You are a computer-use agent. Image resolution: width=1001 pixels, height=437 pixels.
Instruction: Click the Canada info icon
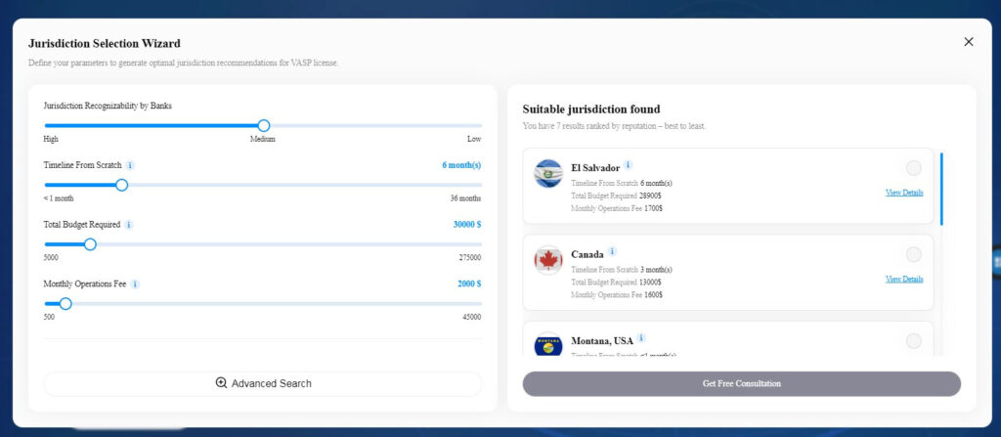point(612,252)
